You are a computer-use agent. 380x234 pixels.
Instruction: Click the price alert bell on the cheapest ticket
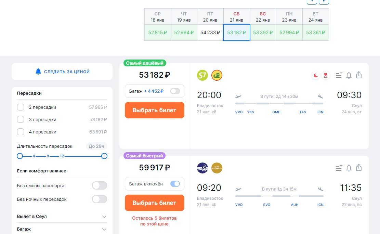point(349,75)
